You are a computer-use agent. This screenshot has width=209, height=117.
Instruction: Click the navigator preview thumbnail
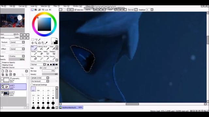tap(12, 20)
